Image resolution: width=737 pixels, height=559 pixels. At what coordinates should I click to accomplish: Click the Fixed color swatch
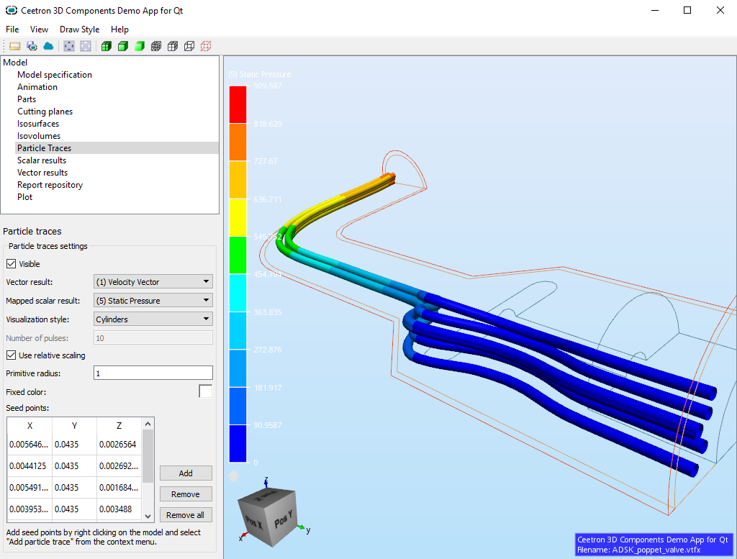pos(206,391)
